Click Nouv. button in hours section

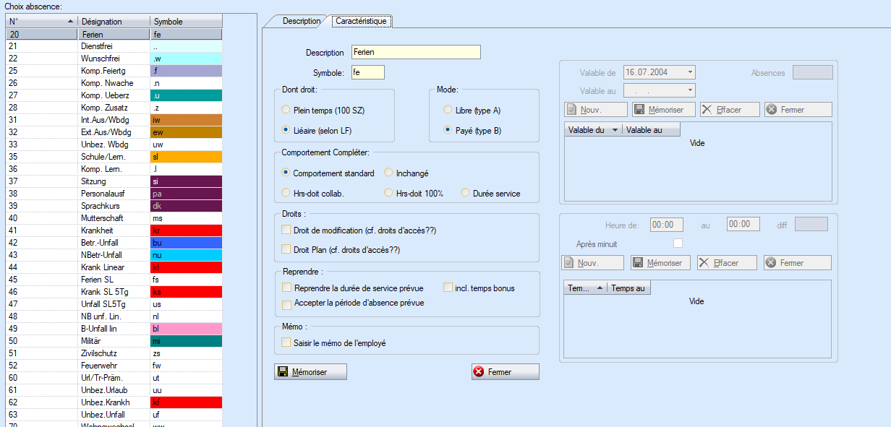tap(594, 263)
